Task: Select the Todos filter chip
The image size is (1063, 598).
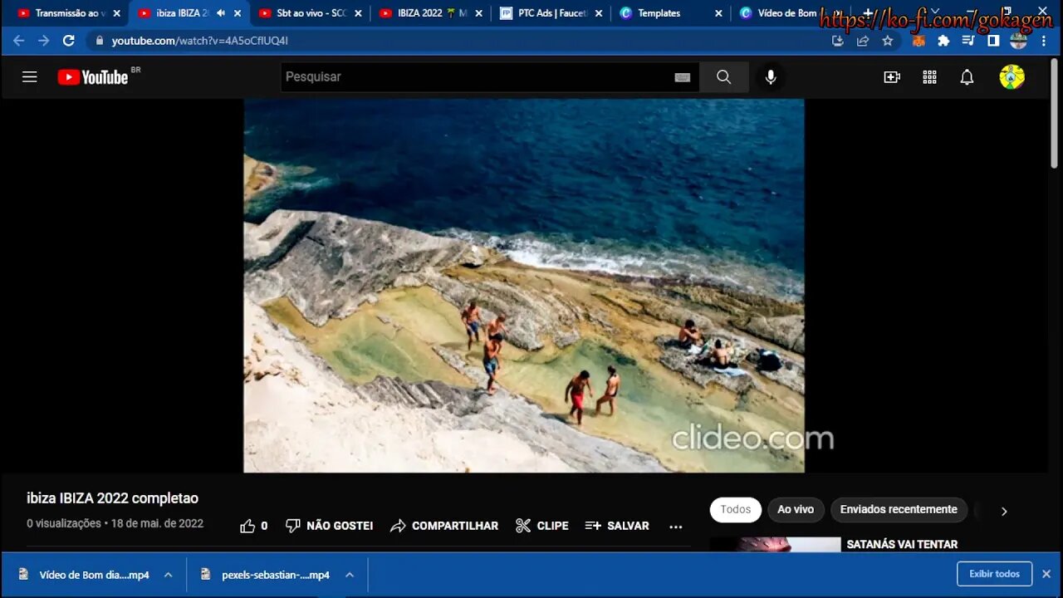Action: pos(736,510)
